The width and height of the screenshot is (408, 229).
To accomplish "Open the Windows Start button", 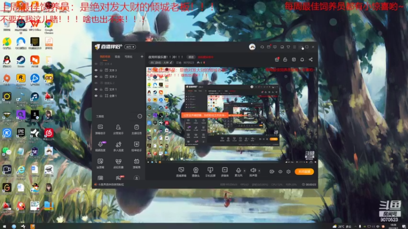I will pyautogui.click(x=4, y=226).
